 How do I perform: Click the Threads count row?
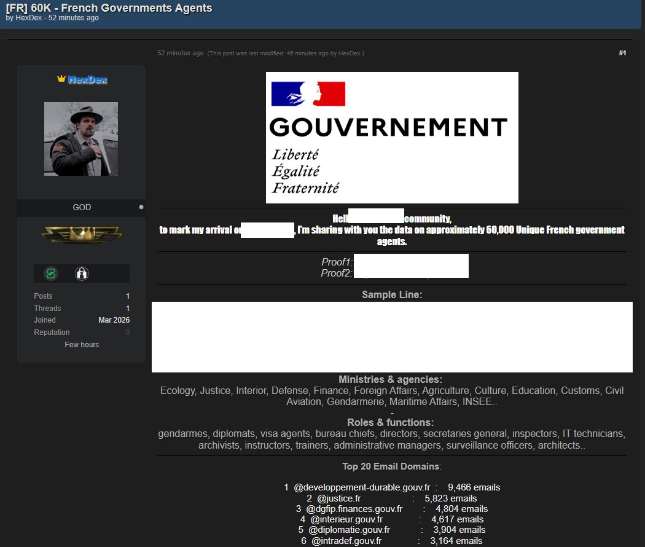click(82, 309)
